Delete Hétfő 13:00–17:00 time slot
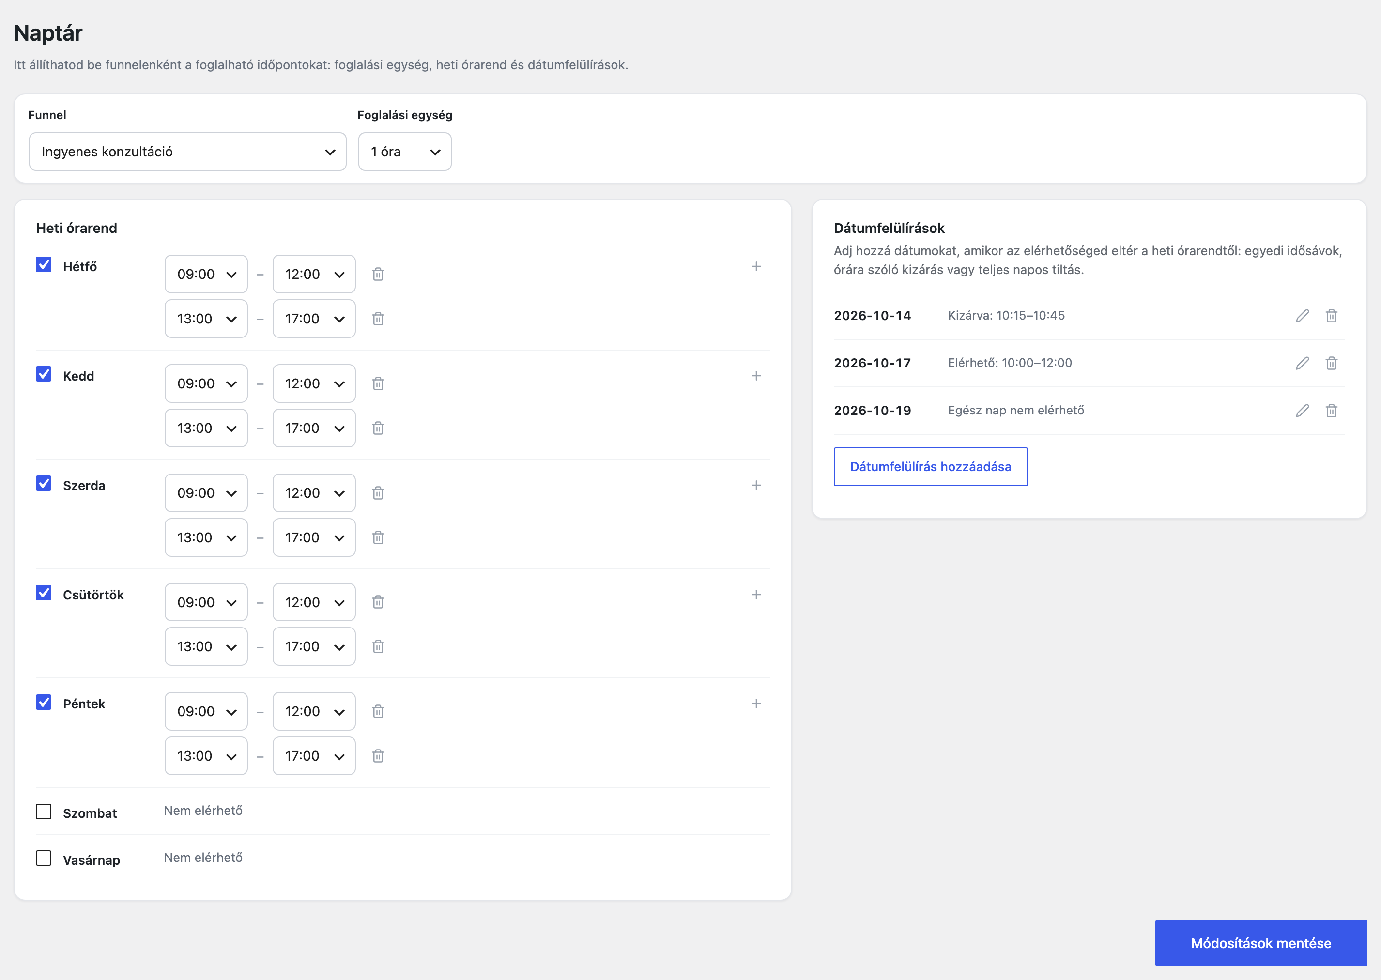 (378, 319)
